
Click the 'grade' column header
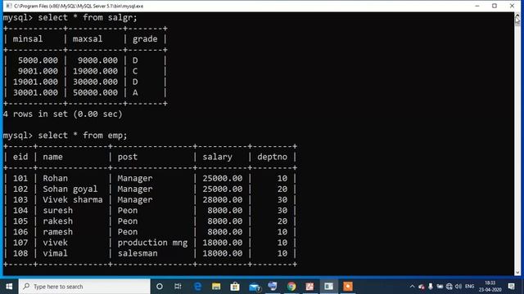tap(145, 39)
